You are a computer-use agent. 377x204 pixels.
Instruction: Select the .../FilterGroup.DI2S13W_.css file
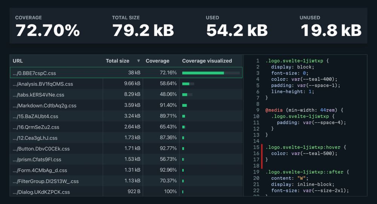pos(46,181)
